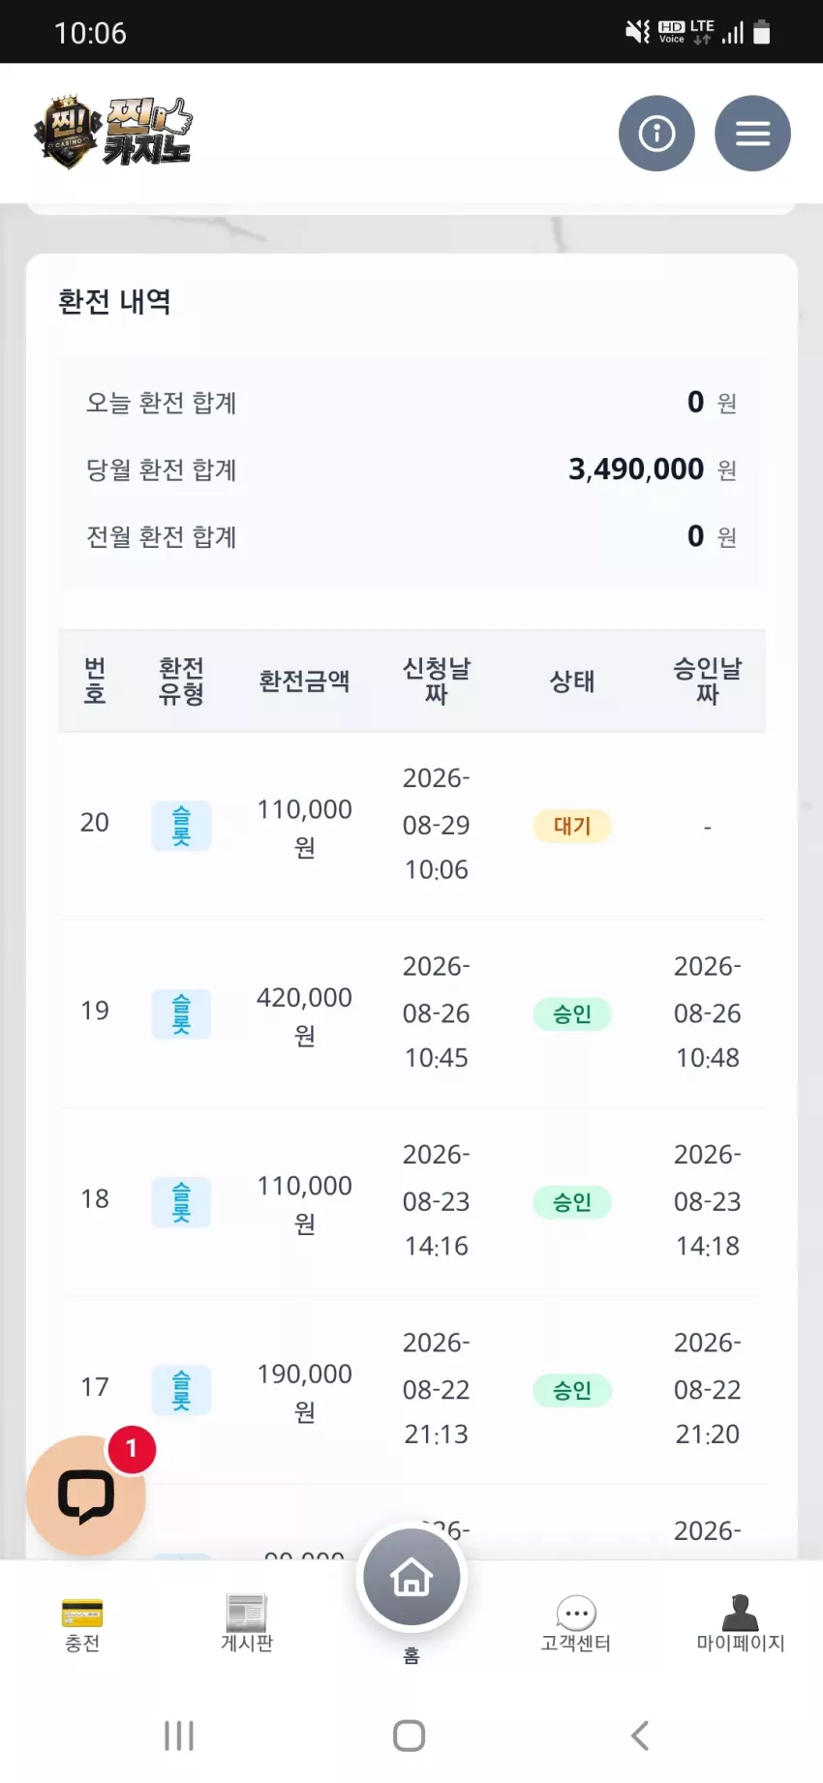Screen dimensions: 823x1783
Task: Select the 상태 column header
Action: click(572, 681)
